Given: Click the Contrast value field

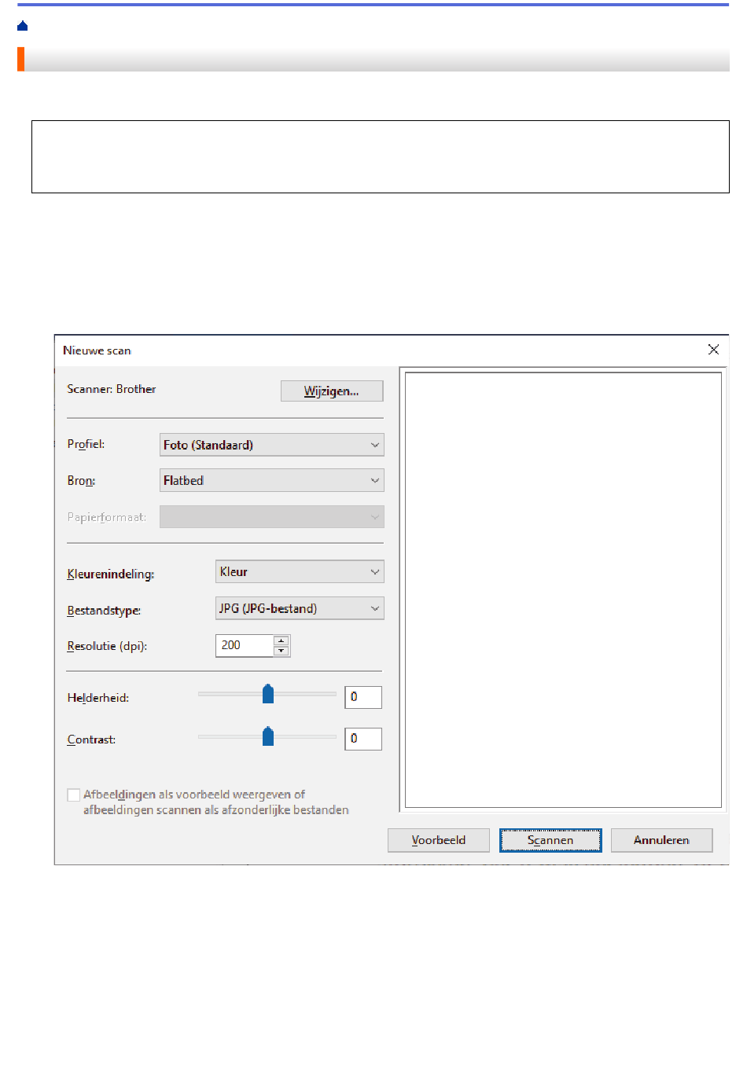Looking at the screenshot, I should (x=362, y=739).
